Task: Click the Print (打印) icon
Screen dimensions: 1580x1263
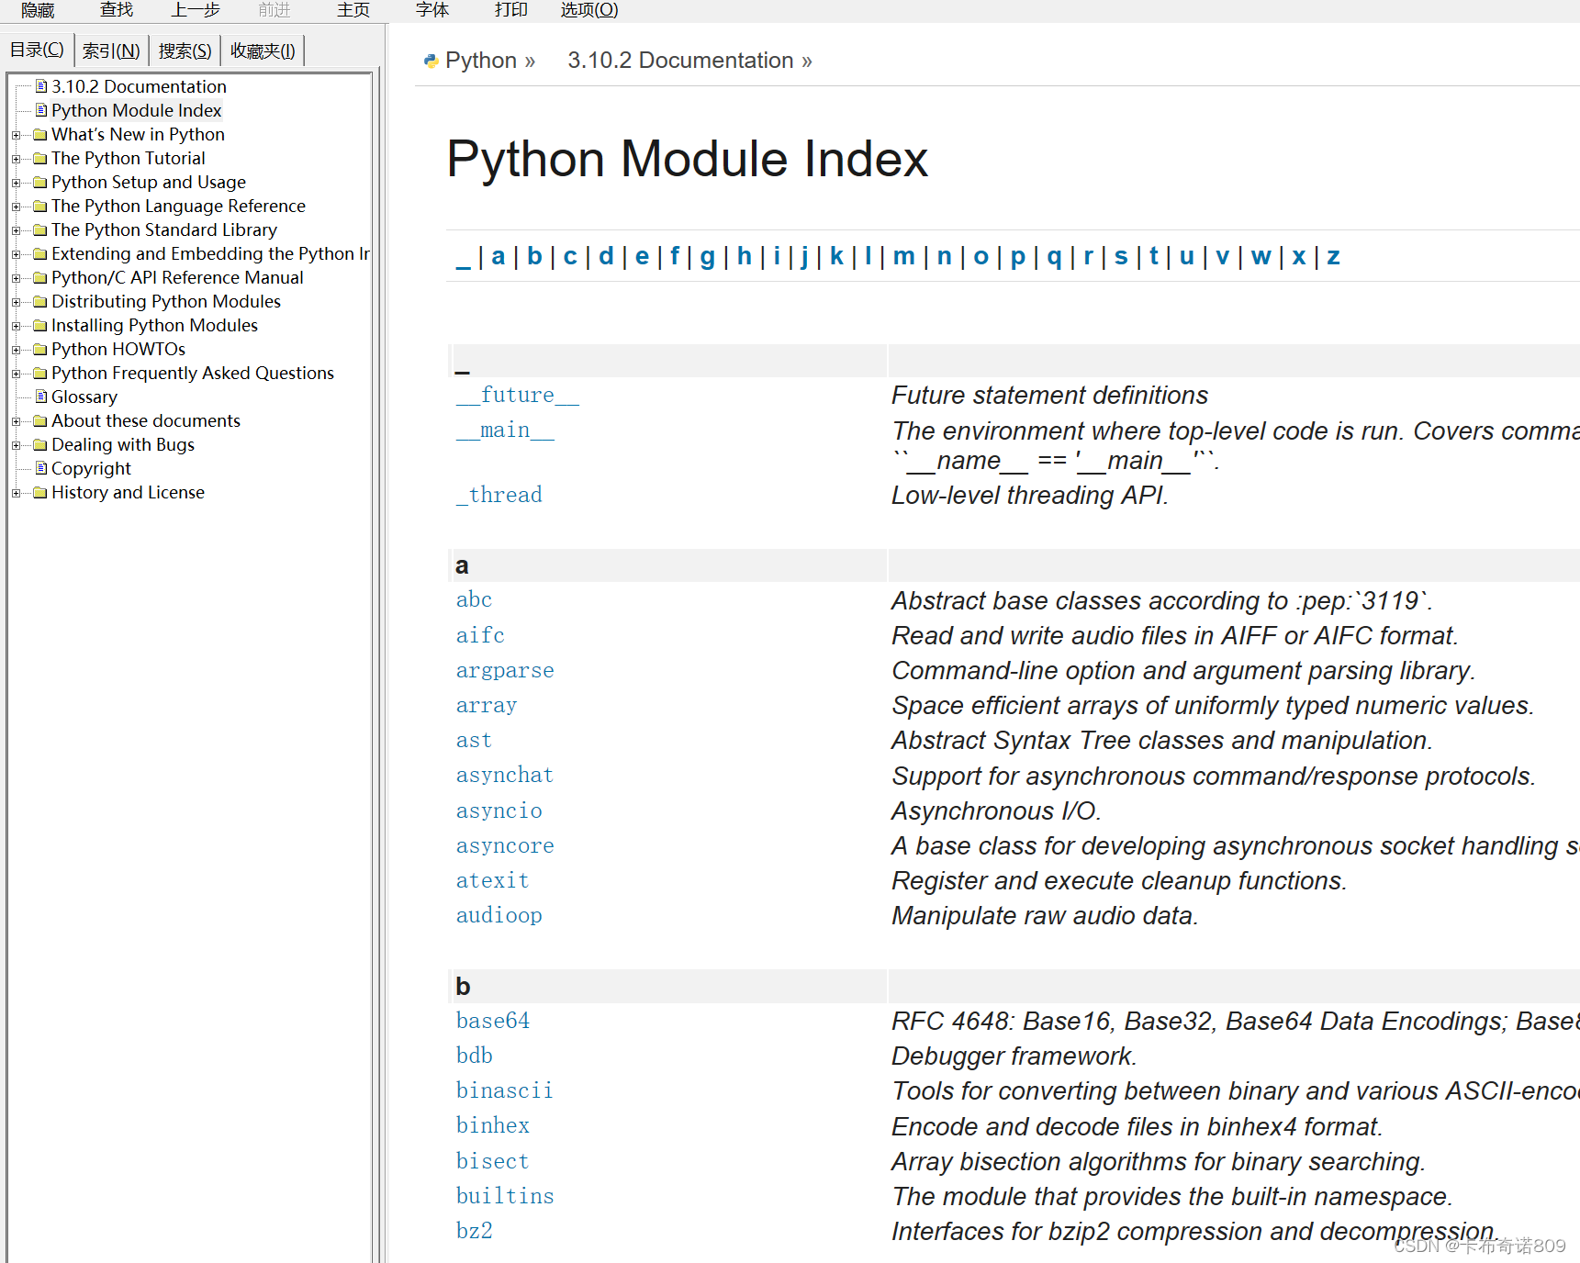Action: (x=510, y=10)
